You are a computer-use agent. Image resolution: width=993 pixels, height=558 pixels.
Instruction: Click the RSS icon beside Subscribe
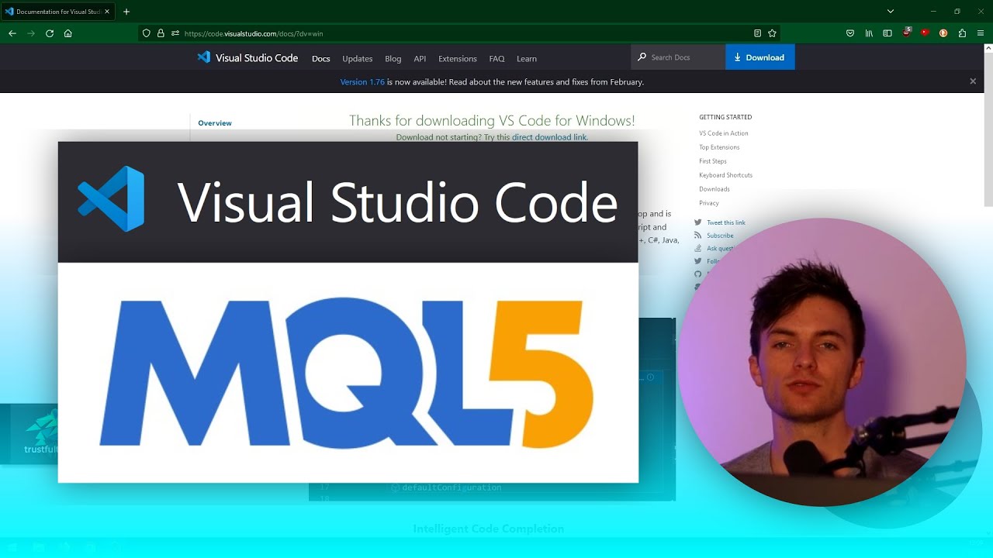697,236
